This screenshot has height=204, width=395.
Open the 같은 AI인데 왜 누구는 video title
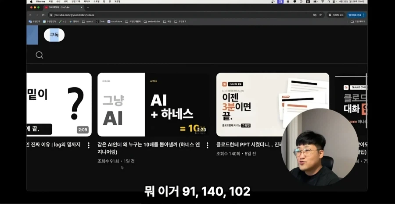[149, 148]
